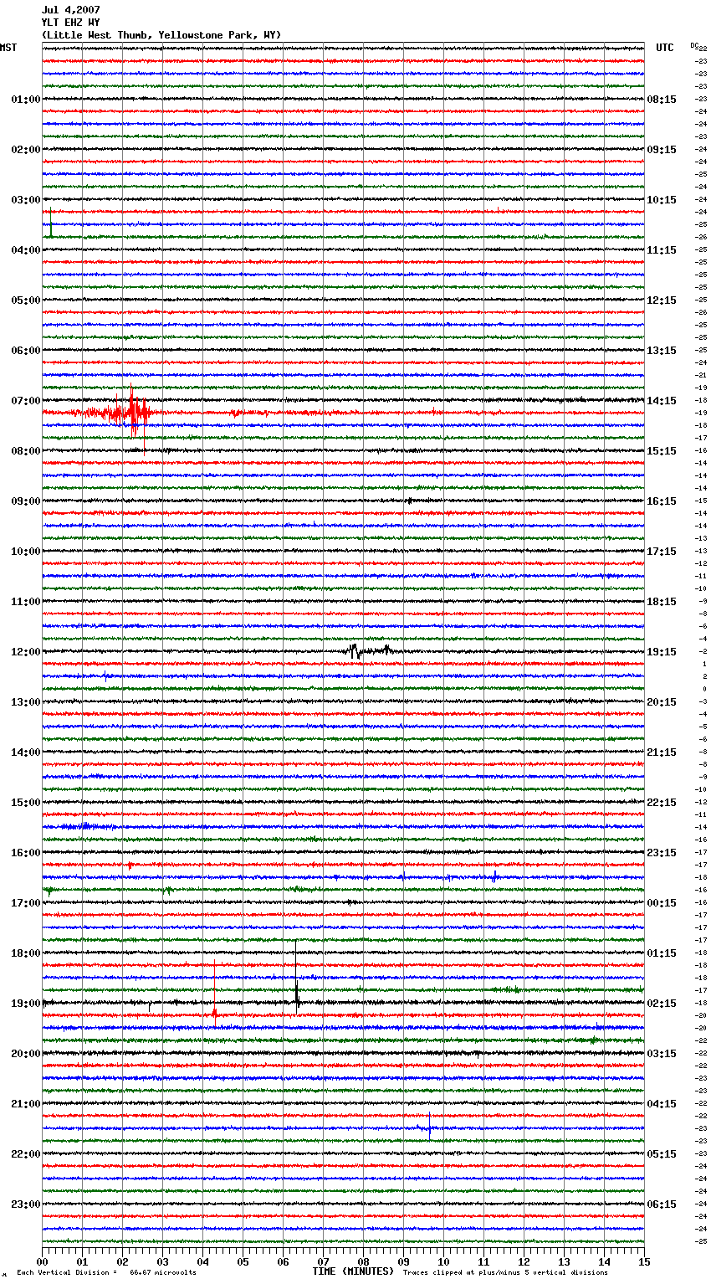The image size is (711, 1284).
Task: Click the 14:15 UTC time label
Action: 662,401
